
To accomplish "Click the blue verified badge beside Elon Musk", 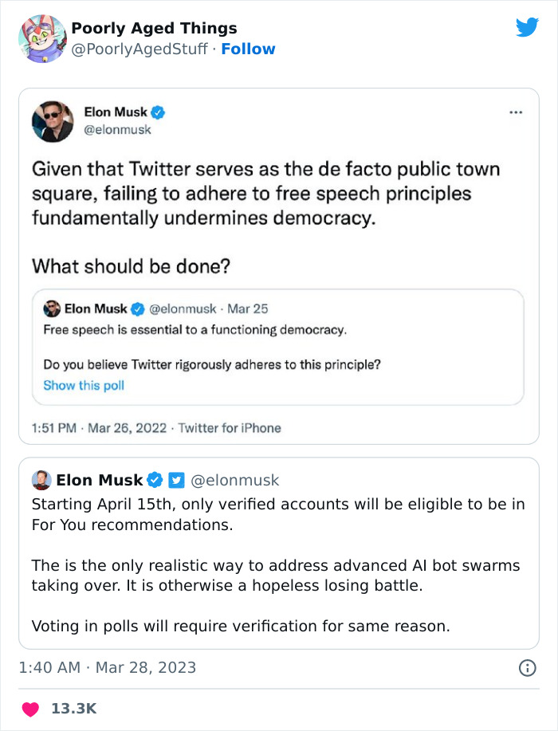I will point(159,112).
